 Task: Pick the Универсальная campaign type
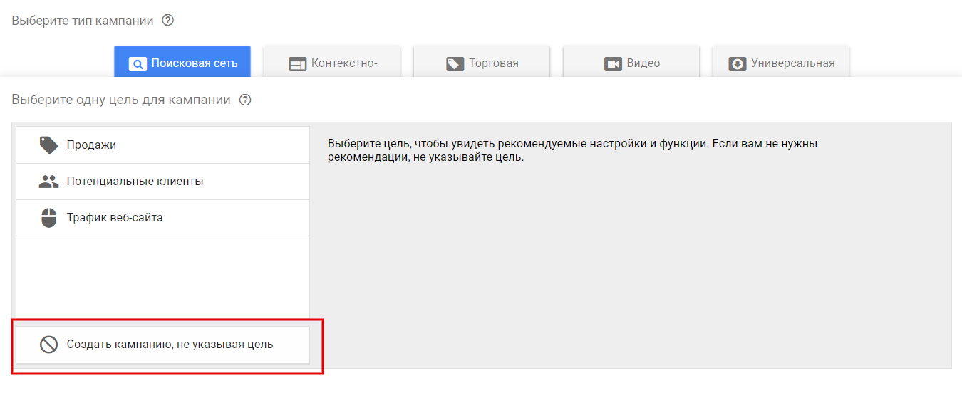coord(782,63)
